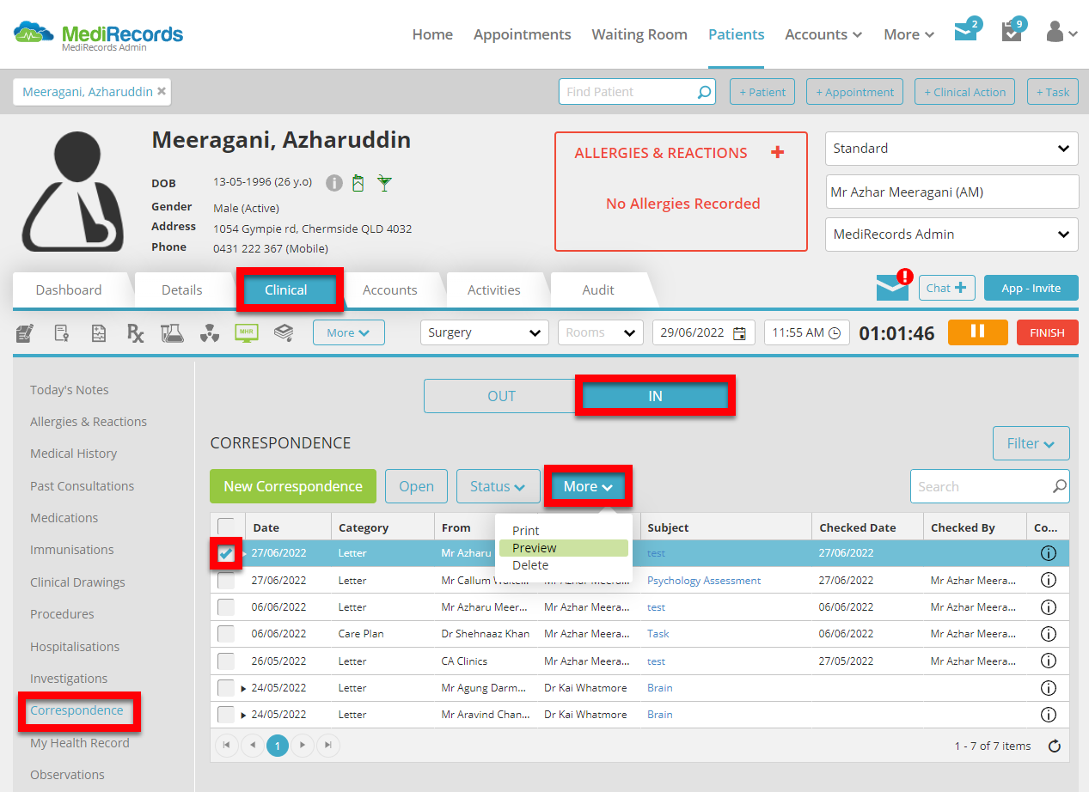Open the MediRecords Admin dropdown

[x=951, y=235]
